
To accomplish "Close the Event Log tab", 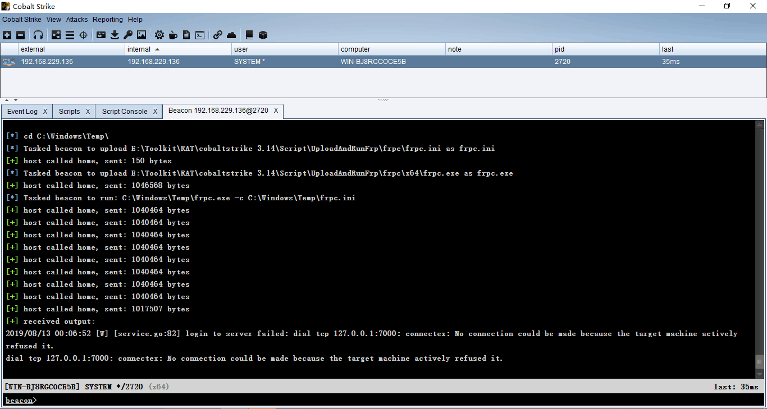I will (x=45, y=111).
